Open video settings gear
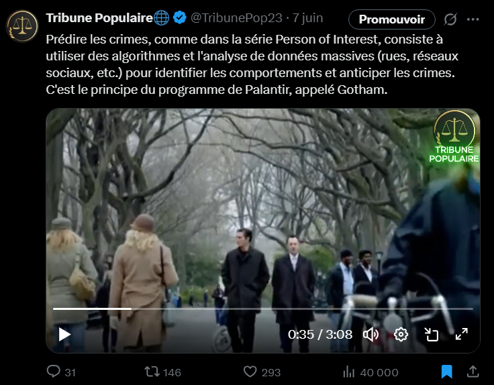Screen dimensions: 494x385 coord(401,334)
